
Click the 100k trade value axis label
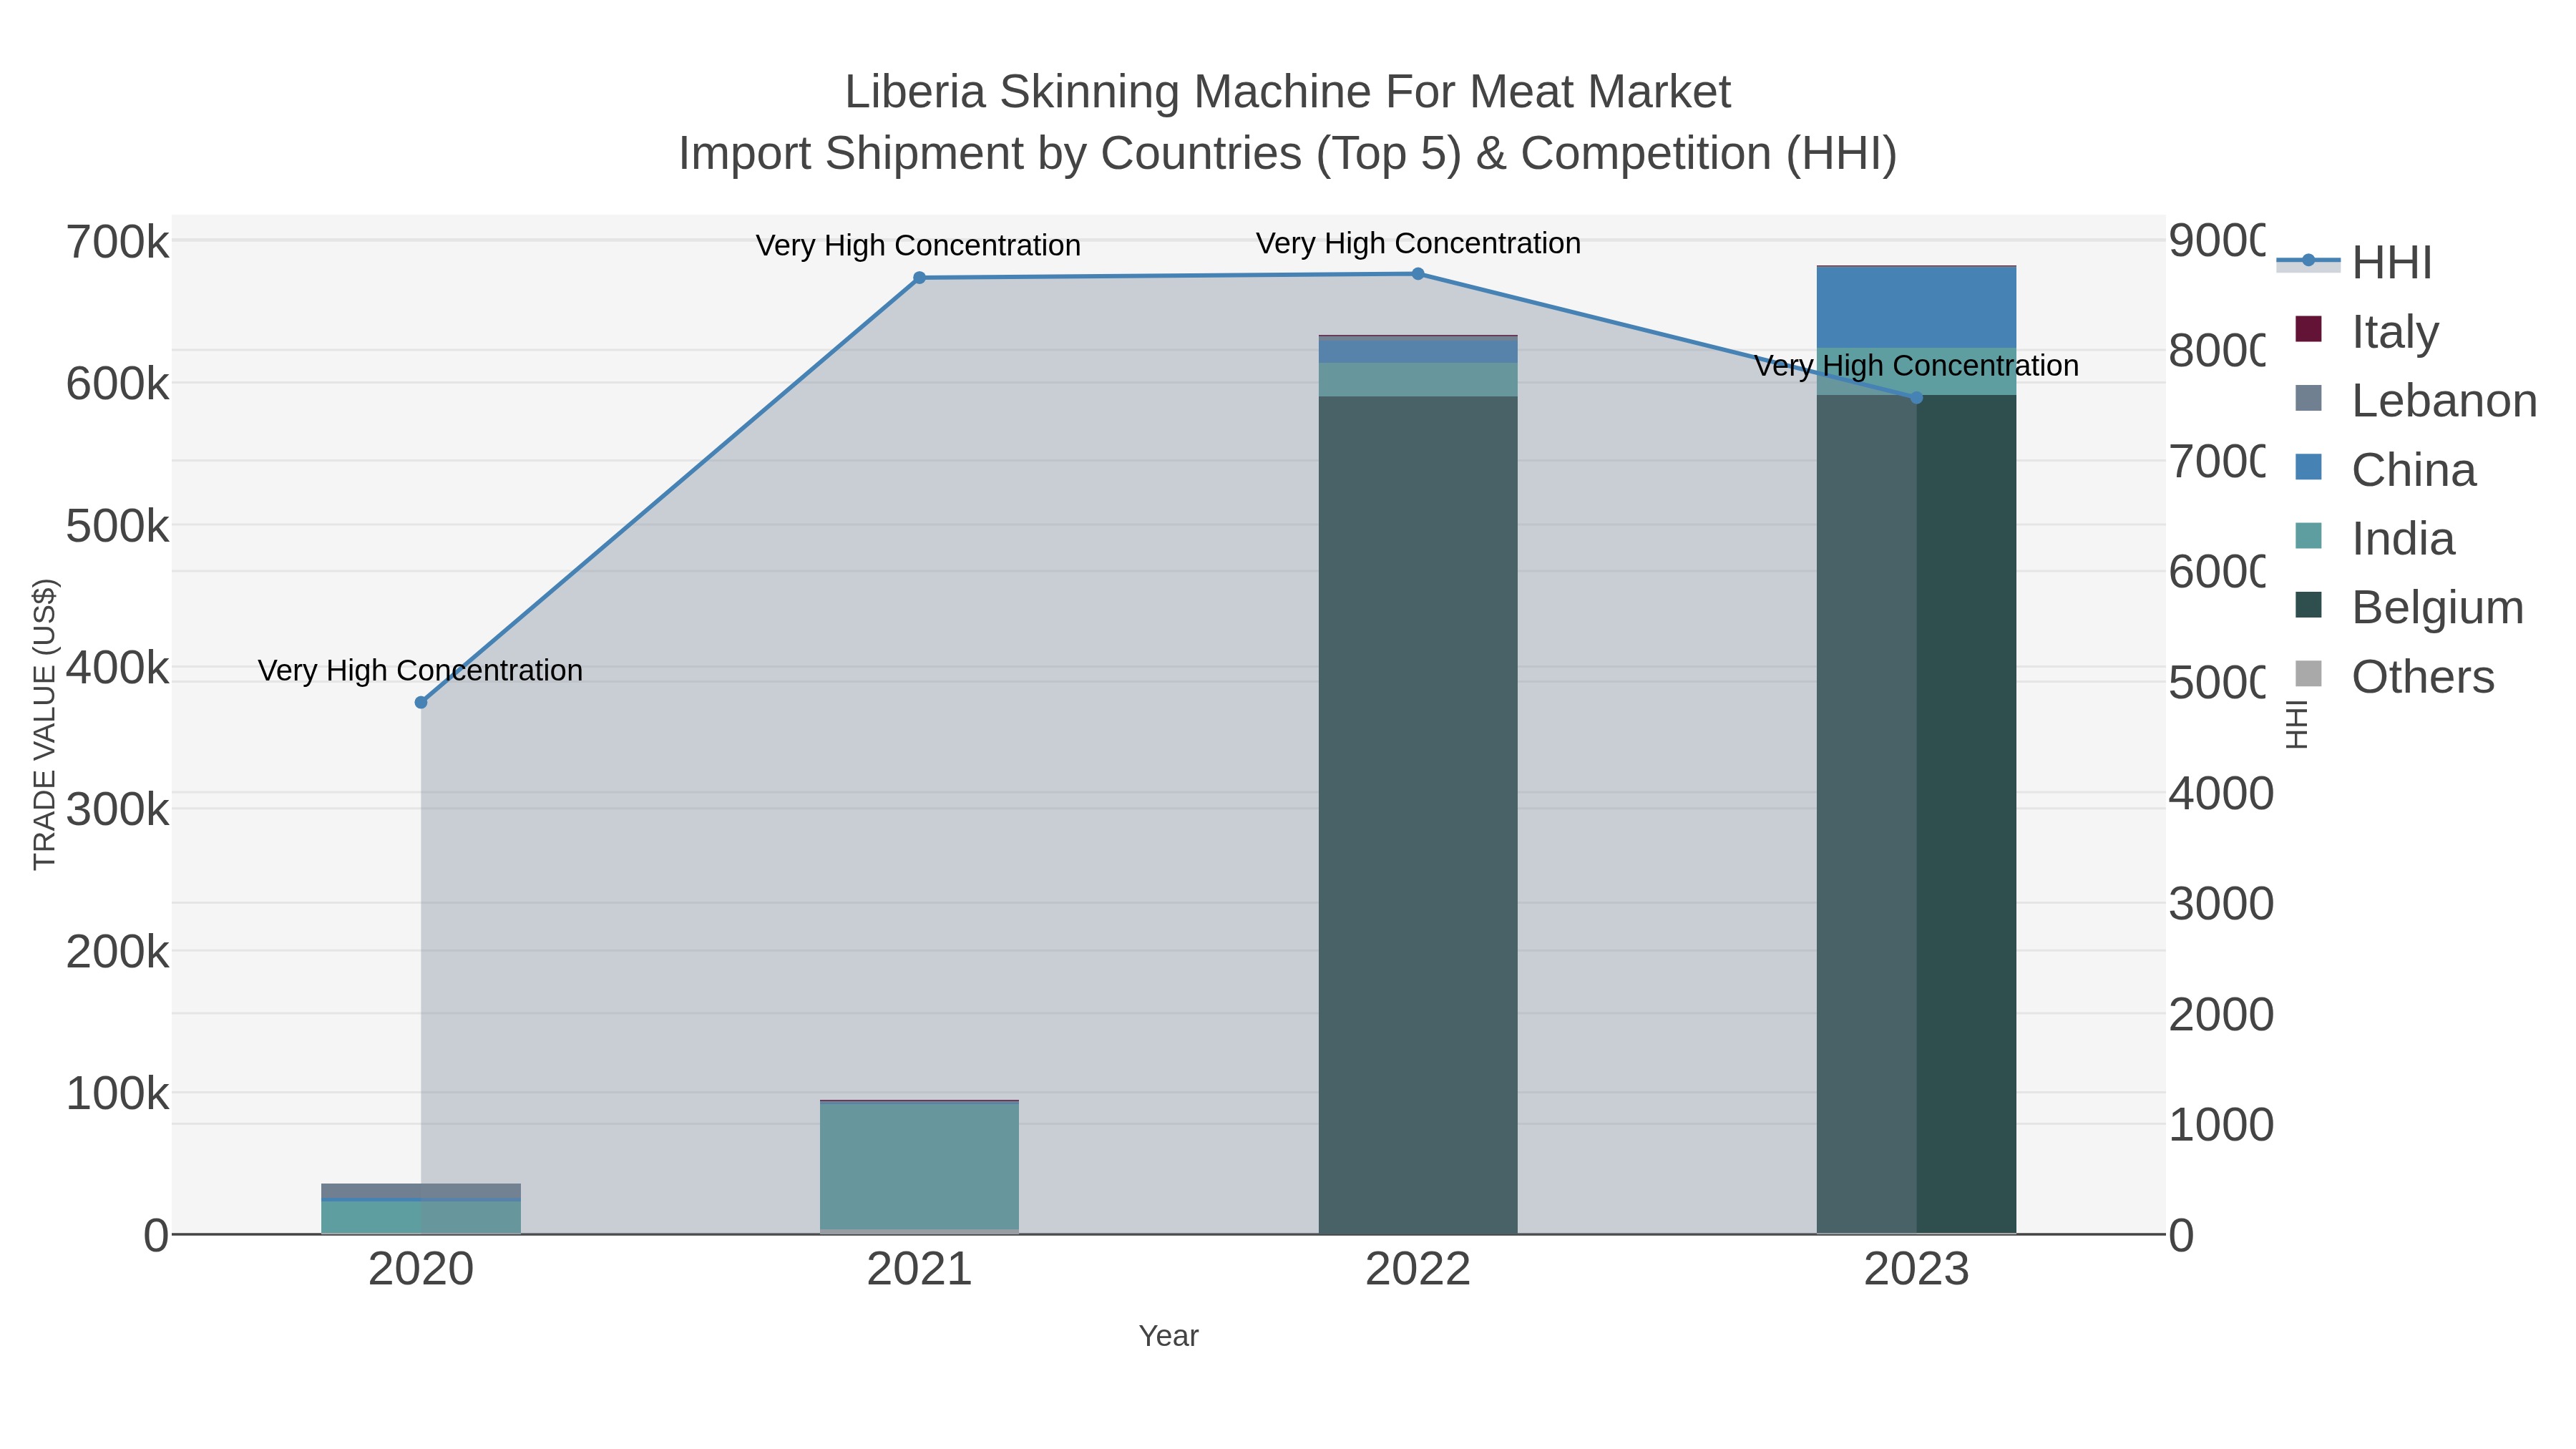[x=117, y=1094]
